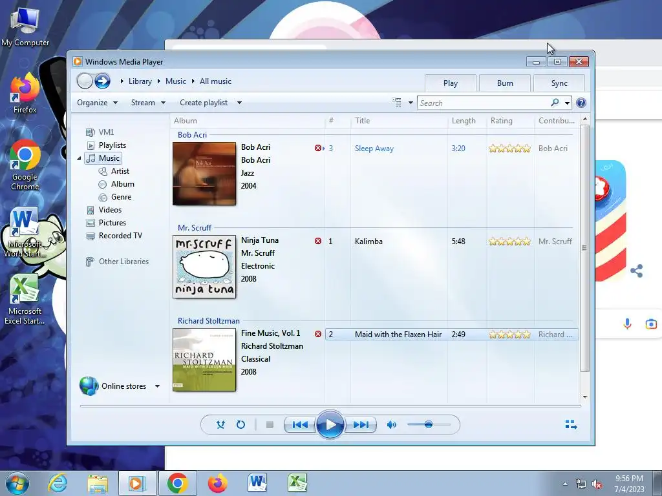Screen dimensions: 662x496
Task: Click the star rating for Kalimba
Action: pos(509,242)
